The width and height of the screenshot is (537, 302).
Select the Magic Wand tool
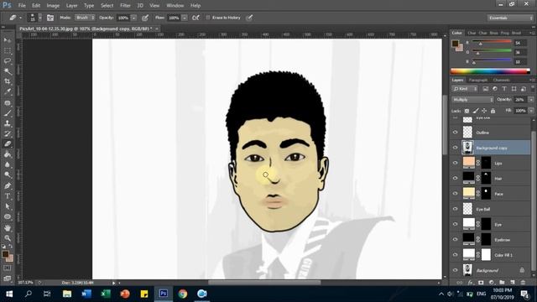click(x=8, y=71)
